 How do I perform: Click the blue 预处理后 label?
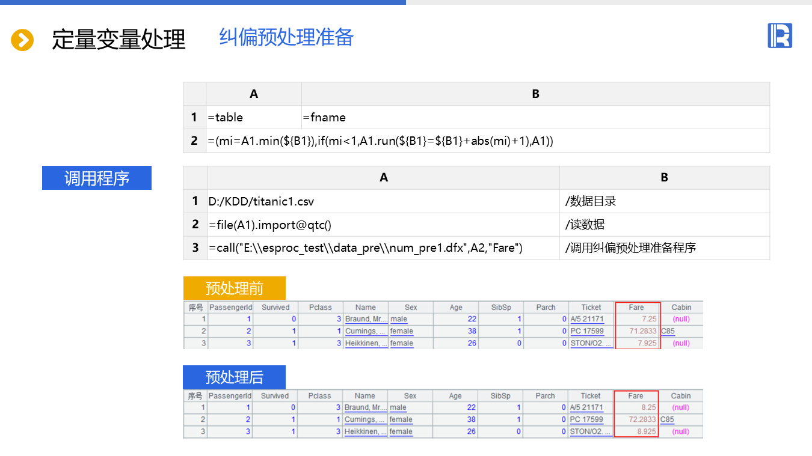(234, 377)
